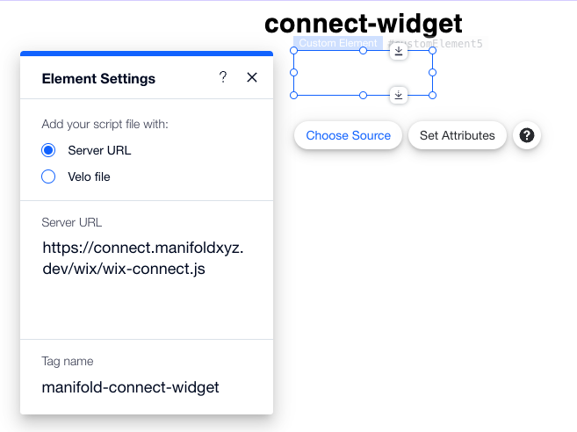Click the right-middle resize handle
Viewport: 577px width, 432px height.
click(432, 73)
